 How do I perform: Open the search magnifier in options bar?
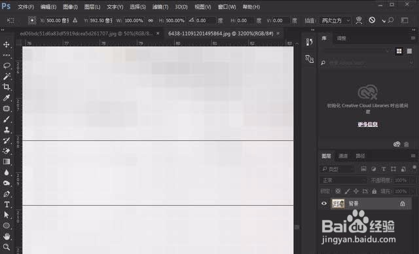click(391, 20)
